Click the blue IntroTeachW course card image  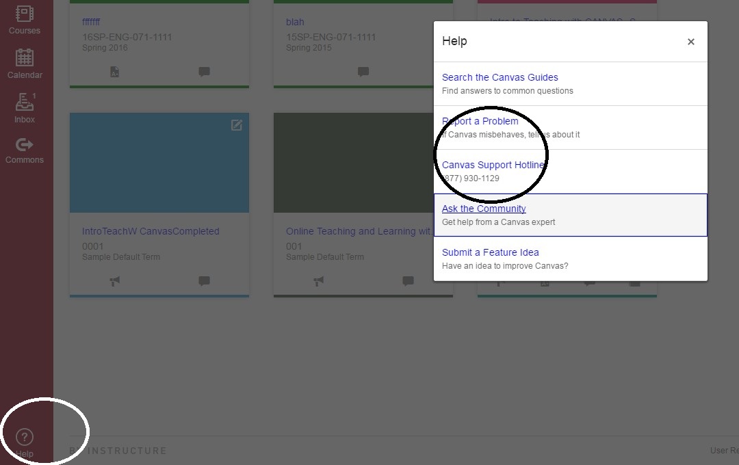click(x=159, y=163)
